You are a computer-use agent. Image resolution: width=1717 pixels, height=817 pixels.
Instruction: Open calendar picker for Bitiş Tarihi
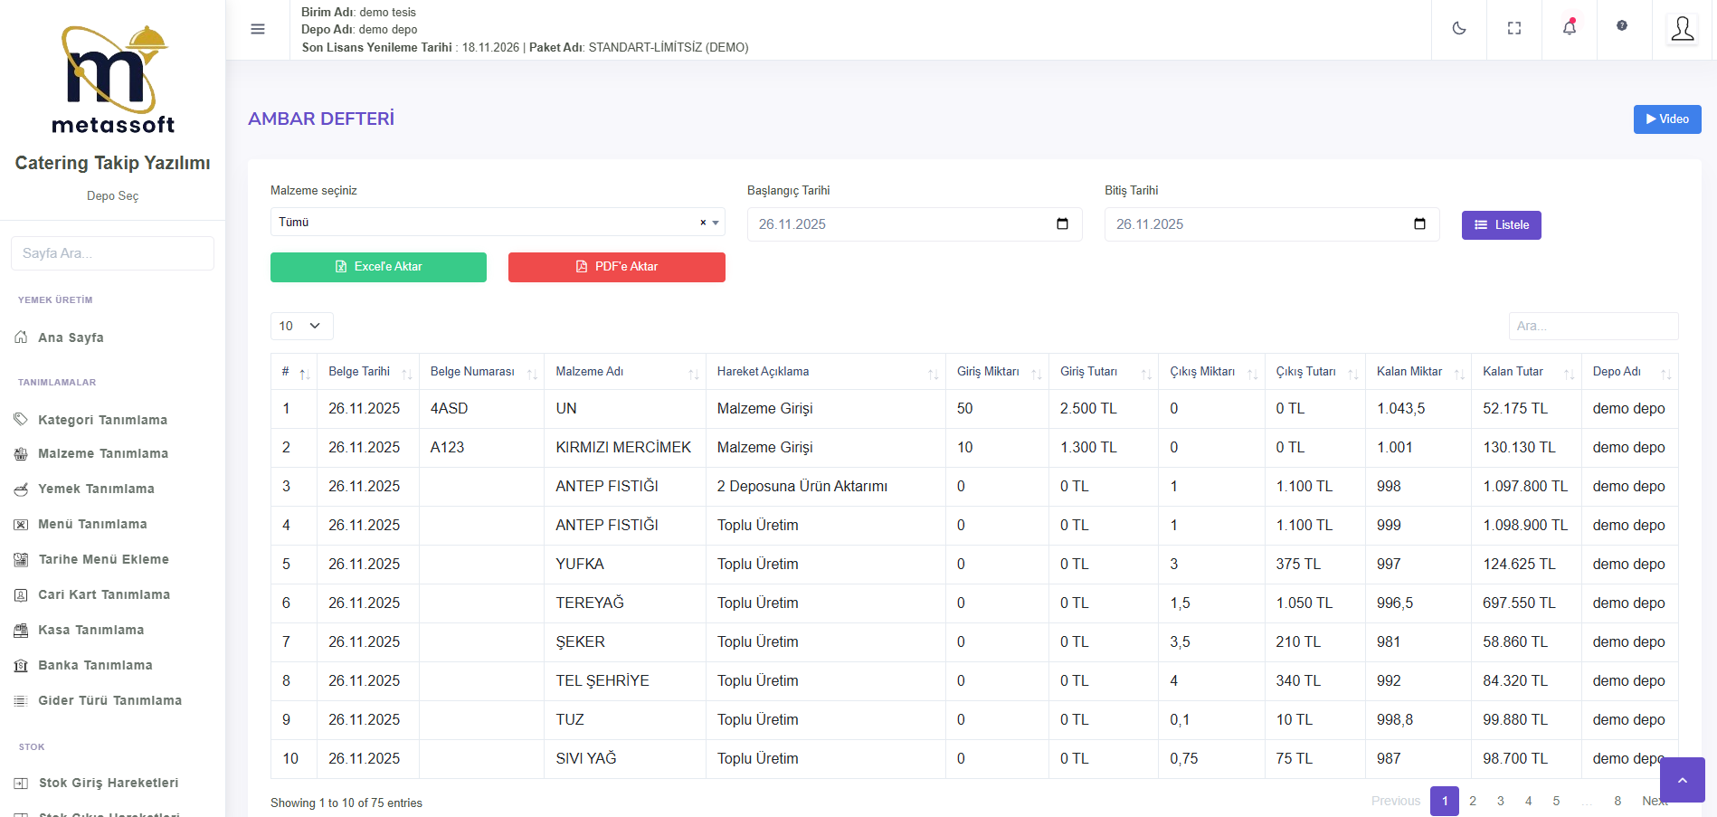pyautogui.click(x=1419, y=224)
